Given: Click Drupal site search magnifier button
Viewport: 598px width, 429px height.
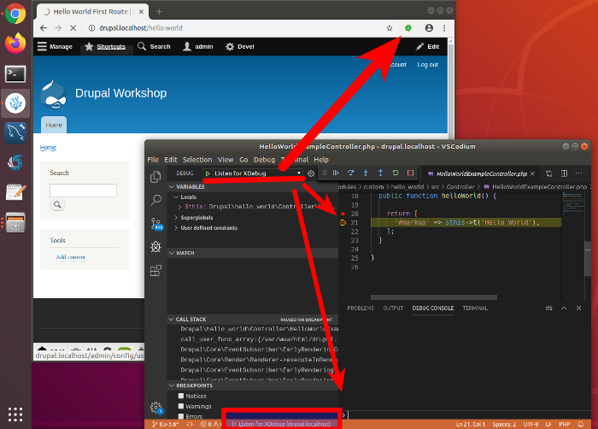Looking at the screenshot, I should tap(57, 205).
